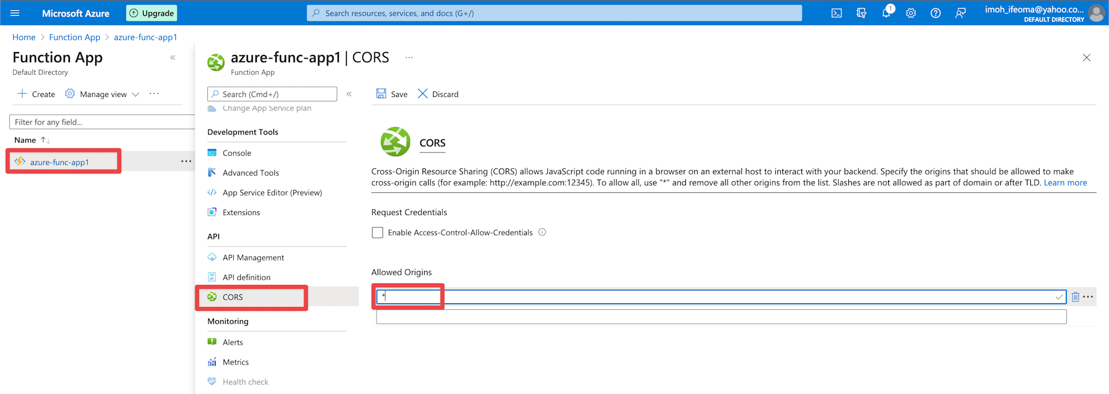Open the Azure portal hamburger menu

click(x=15, y=13)
